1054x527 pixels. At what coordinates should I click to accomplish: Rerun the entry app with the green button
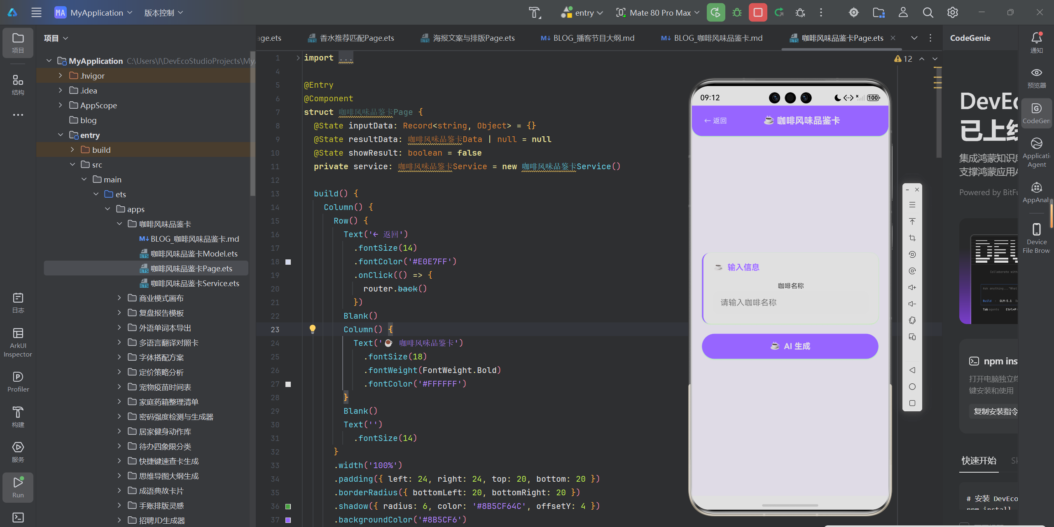716,13
